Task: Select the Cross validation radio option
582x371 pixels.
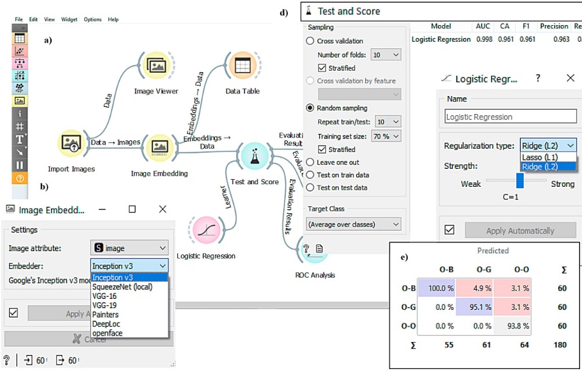Action: coord(311,41)
